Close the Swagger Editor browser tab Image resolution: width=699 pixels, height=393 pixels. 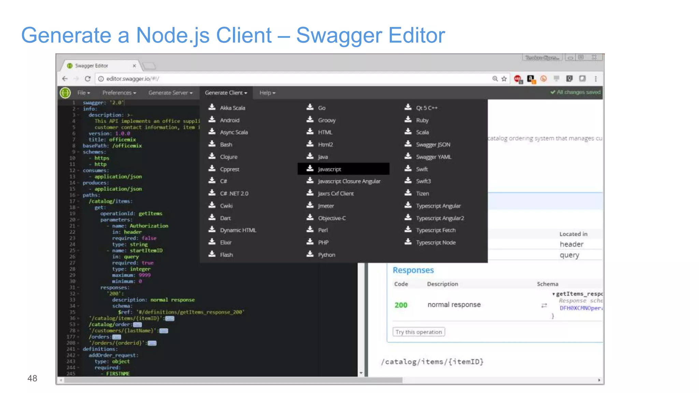coord(134,65)
